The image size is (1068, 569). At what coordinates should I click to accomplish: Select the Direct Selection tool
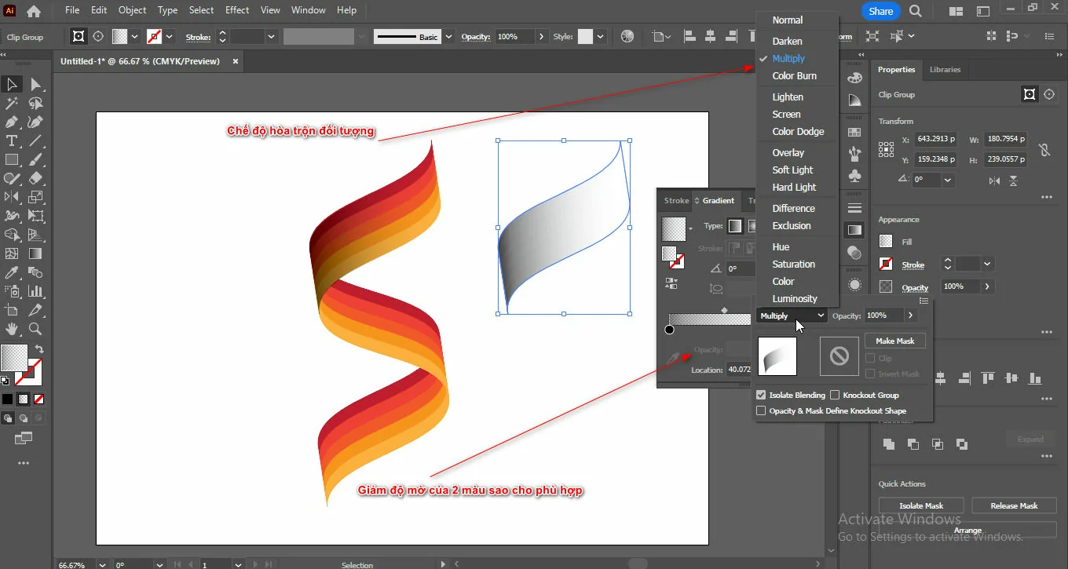[x=35, y=85]
